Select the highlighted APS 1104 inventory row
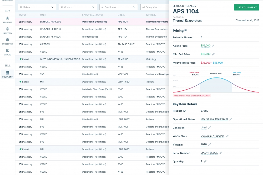 [92, 21]
